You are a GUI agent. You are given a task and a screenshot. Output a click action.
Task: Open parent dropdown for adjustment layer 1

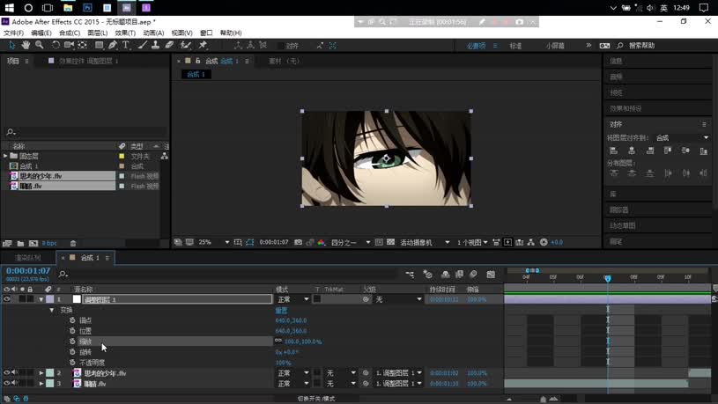tap(398, 299)
